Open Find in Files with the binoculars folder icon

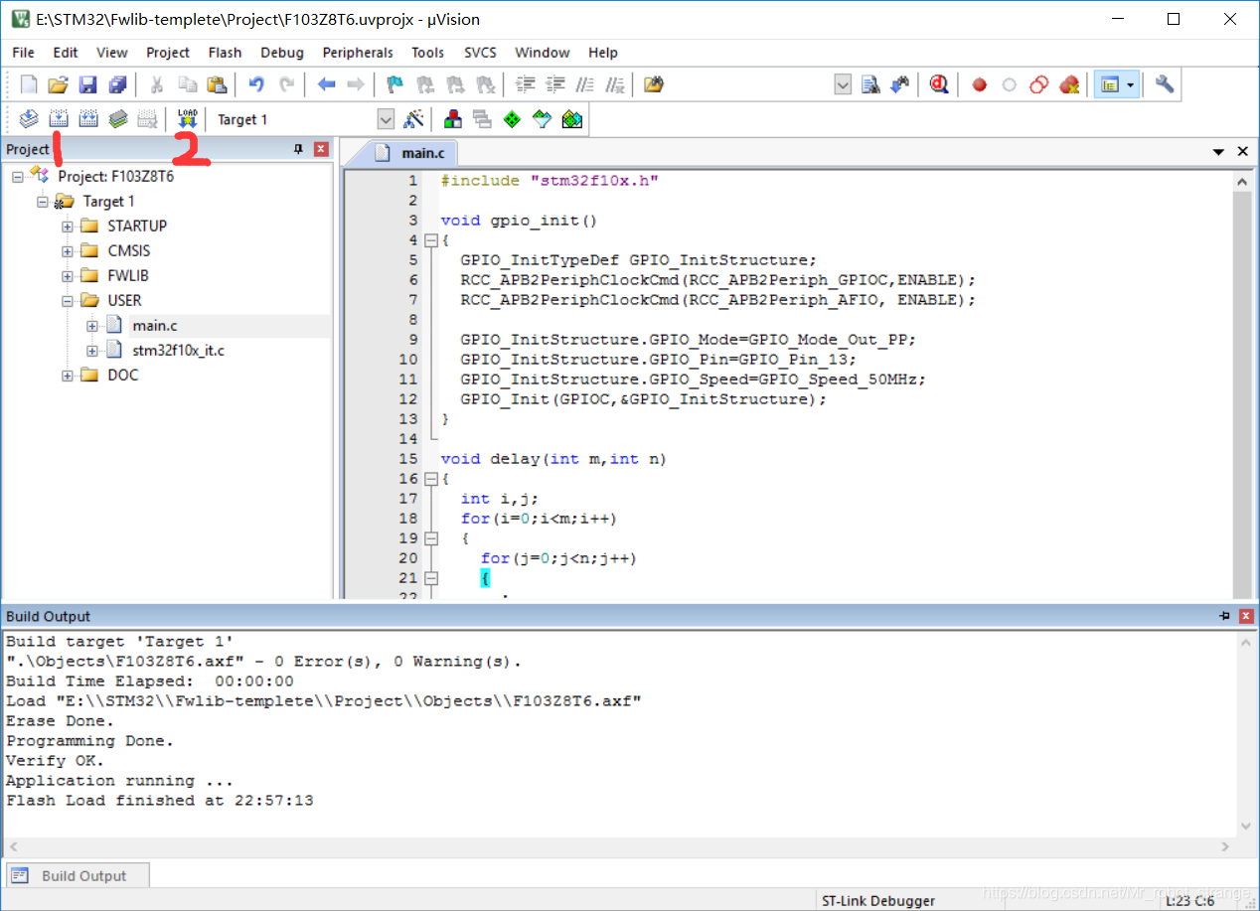653,85
